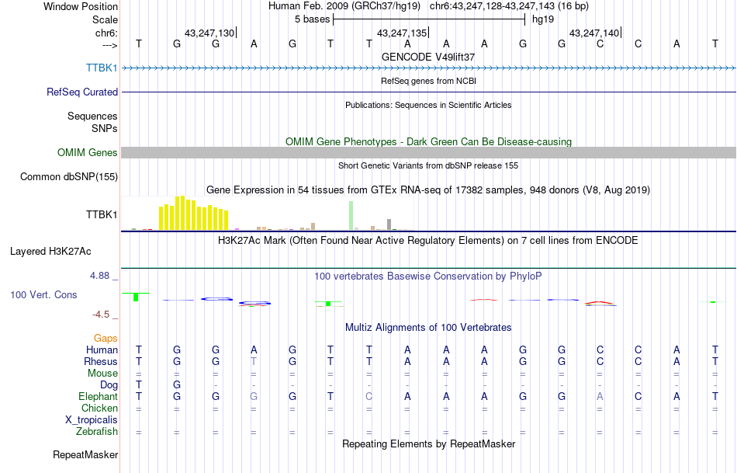Image resolution: width=737 pixels, height=473 pixels.
Task: Click the red conservation mark near base C
Action: coord(599,303)
